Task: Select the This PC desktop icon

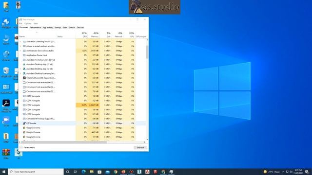Action: pyautogui.click(x=6, y=39)
